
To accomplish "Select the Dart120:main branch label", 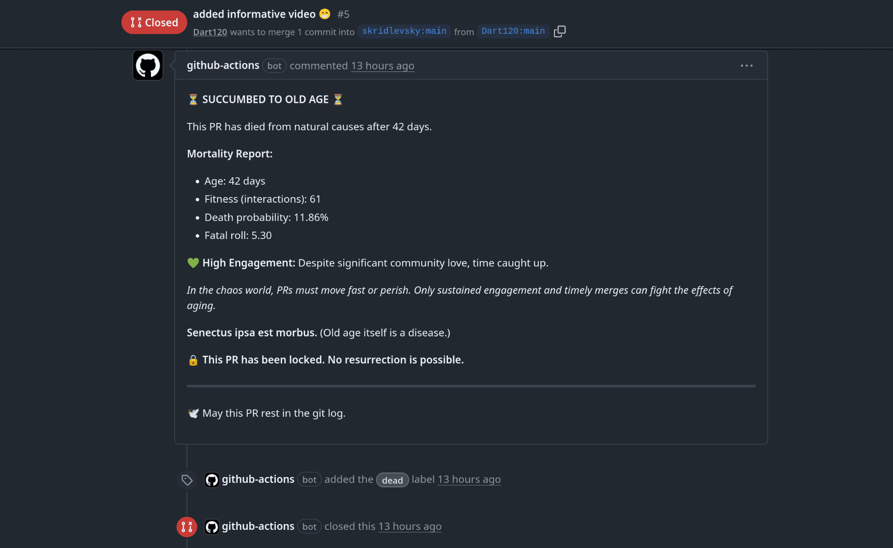I will [512, 31].
